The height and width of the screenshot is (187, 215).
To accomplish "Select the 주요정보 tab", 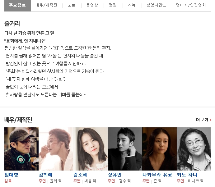I will [17, 6].
